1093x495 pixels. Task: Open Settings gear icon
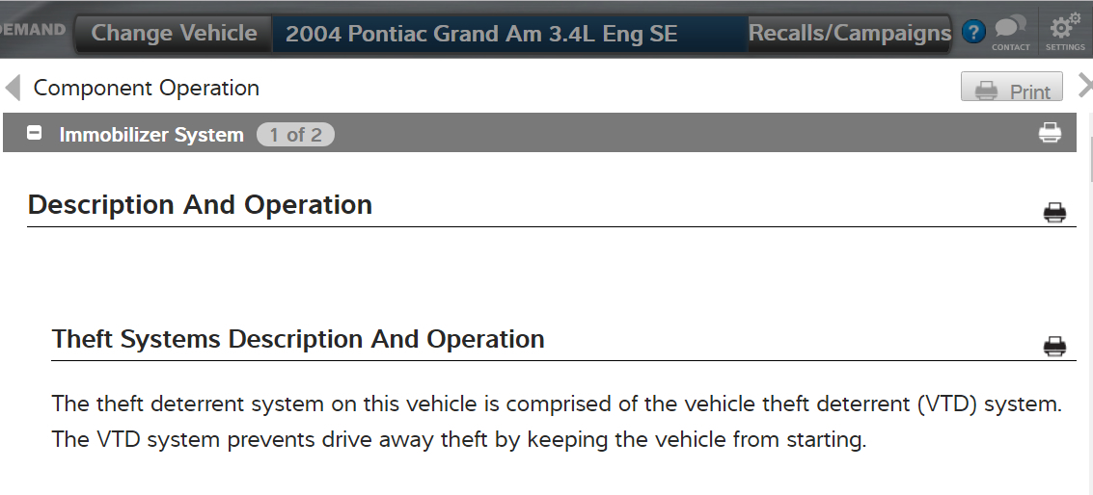[1065, 31]
